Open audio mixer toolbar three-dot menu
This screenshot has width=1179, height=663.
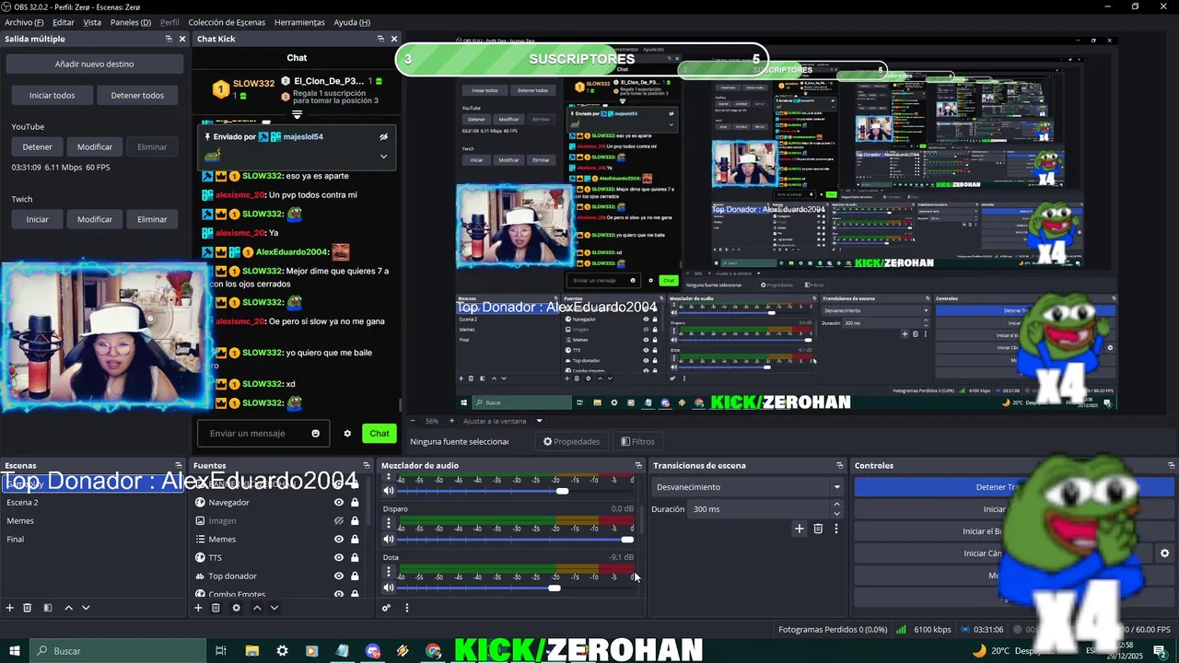click(x=406, y=608)
